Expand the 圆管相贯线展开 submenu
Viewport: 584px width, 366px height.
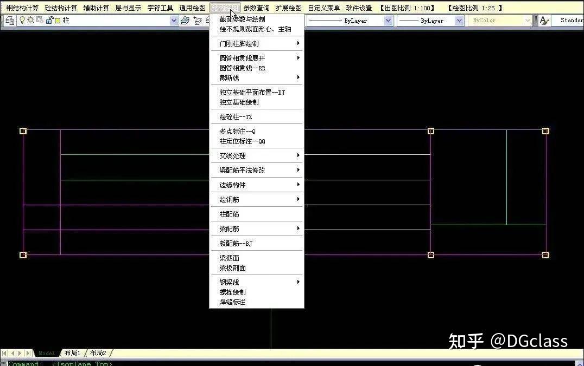[257, 58]
